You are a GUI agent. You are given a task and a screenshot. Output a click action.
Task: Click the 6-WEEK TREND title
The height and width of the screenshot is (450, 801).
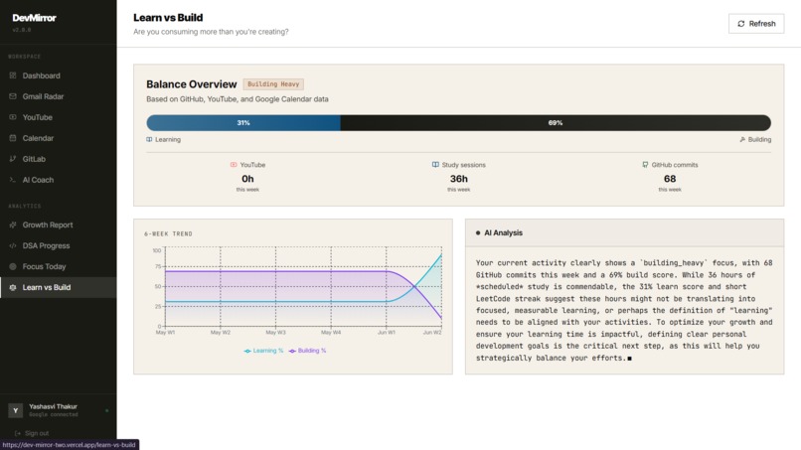tap(168, 233)
